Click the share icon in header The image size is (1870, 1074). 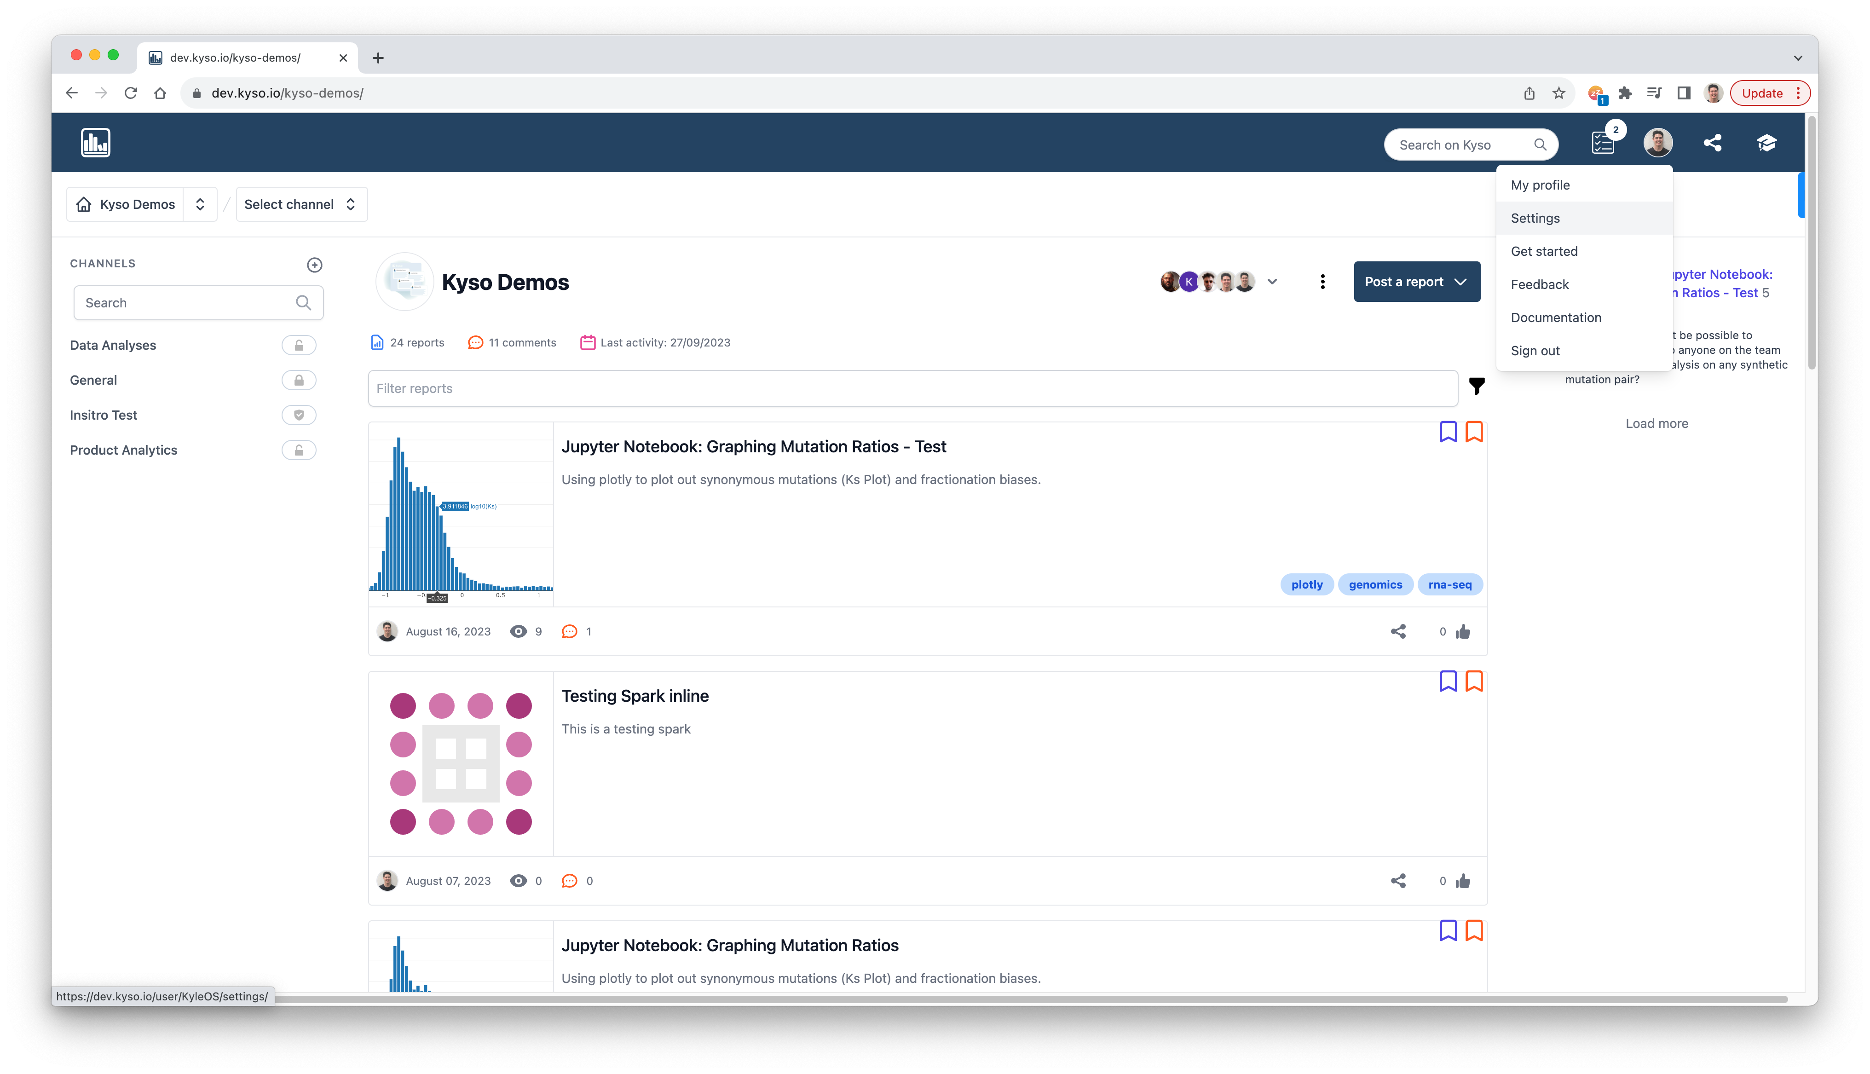tap(1712, 143)
